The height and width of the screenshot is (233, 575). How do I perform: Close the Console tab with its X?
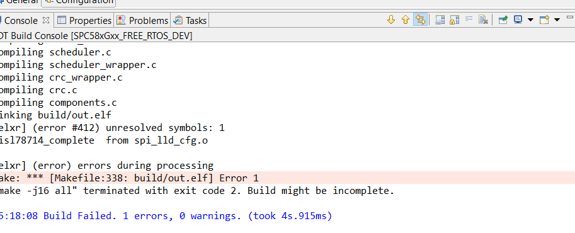point(46,20)
